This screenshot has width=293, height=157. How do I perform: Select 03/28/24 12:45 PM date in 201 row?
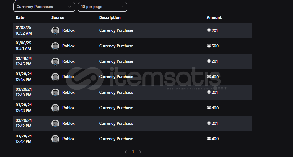tap(24, 61)
